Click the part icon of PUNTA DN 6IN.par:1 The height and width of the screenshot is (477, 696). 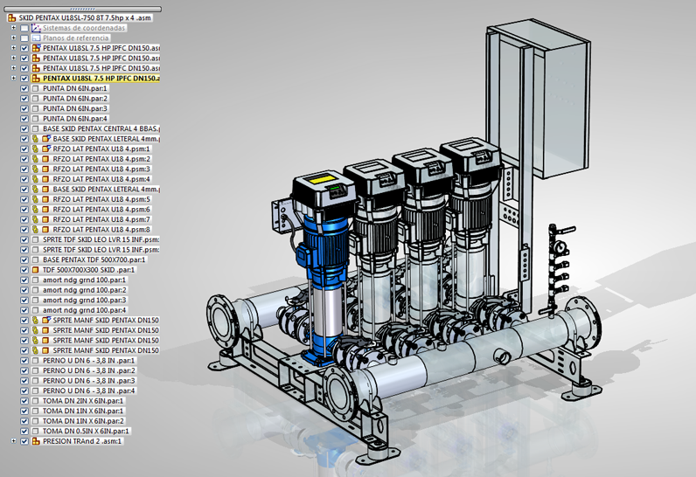pos(36,88)
